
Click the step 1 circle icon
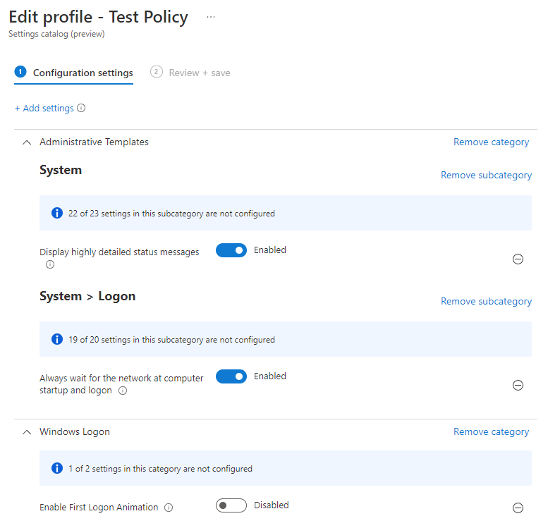click(20, 72)
